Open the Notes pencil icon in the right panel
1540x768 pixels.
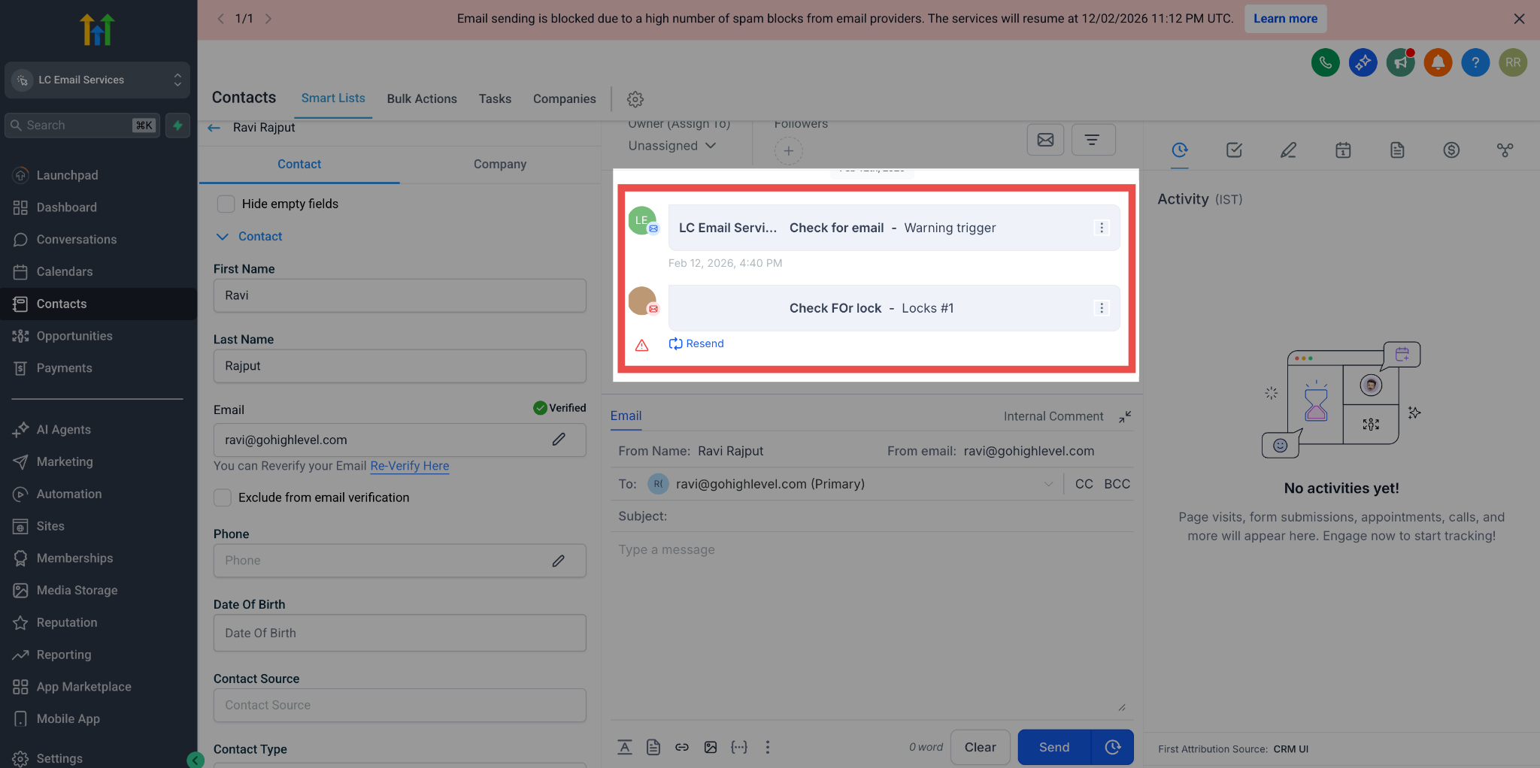(1288, 150)
